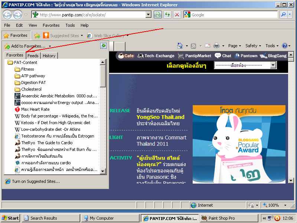Open the command bar Tools dropdown
297x223 pixels.
272,46
